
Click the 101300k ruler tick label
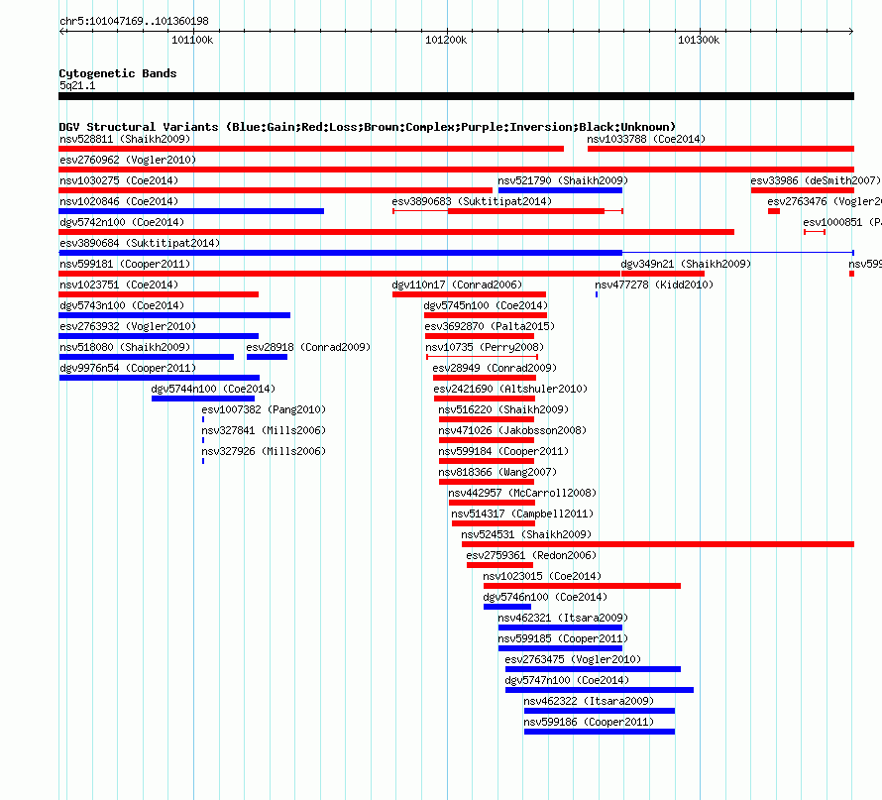[x=699, y=40]
